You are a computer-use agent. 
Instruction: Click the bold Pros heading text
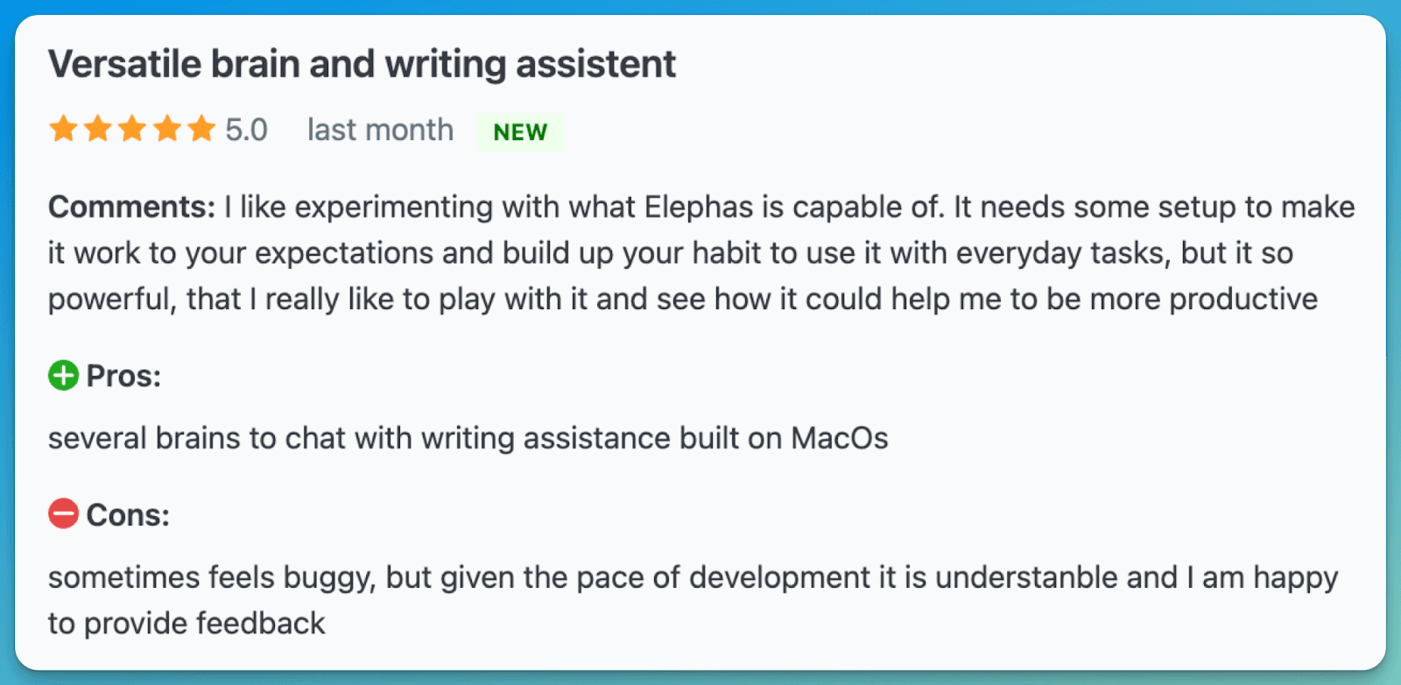(x=123, y=376)
